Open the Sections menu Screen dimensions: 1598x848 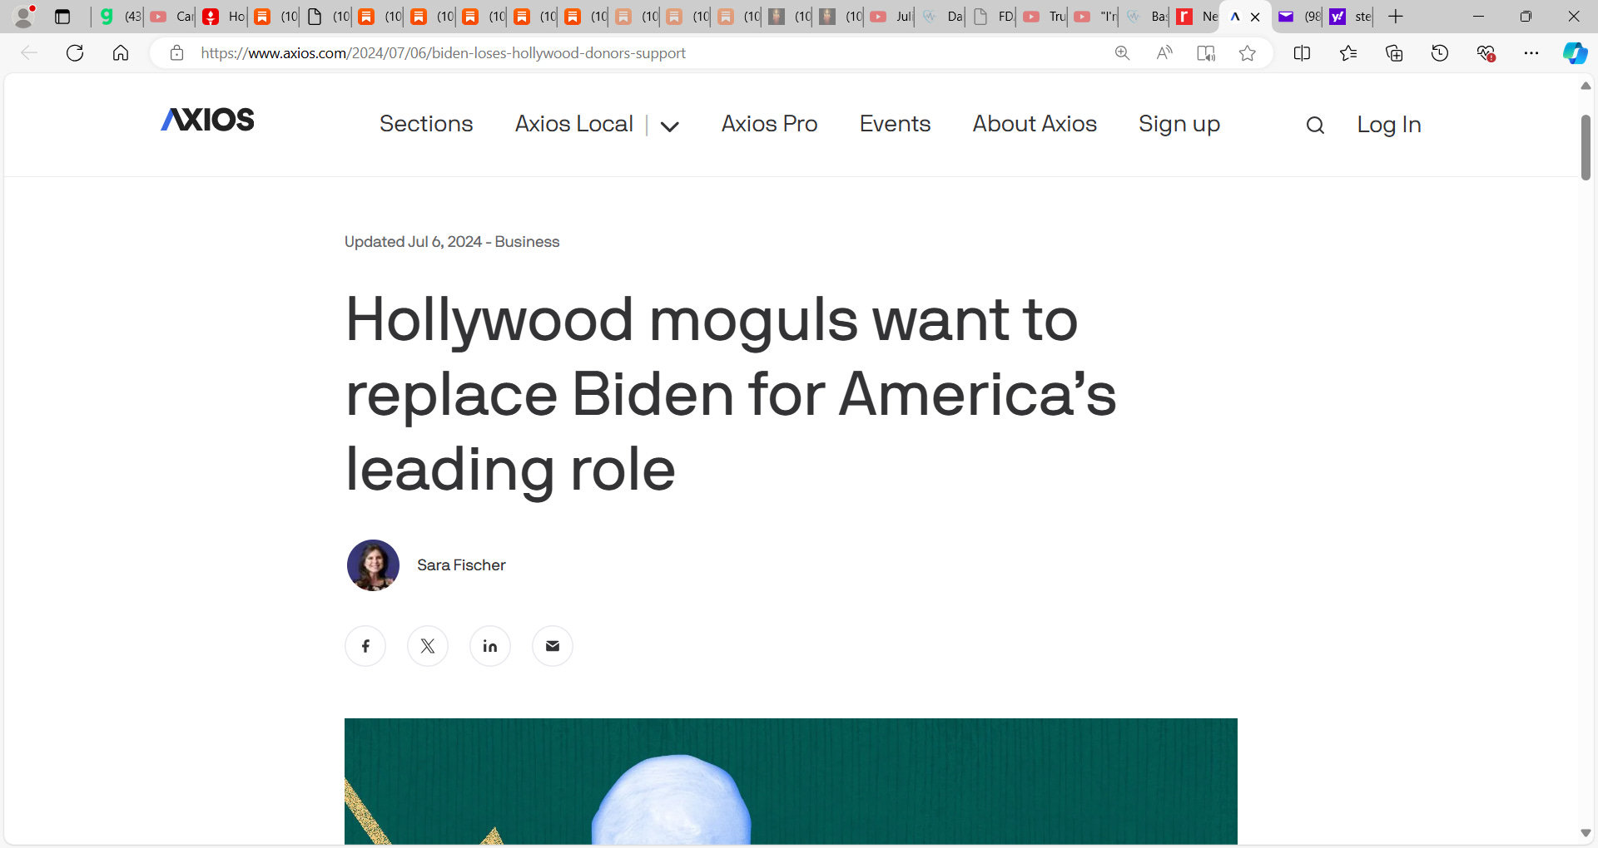[426, 124]
